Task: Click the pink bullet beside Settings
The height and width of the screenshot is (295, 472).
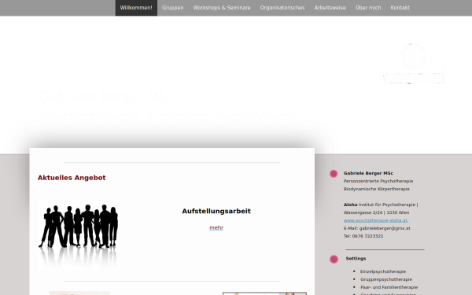Action: pyautogui.click(x=334, y=259)
